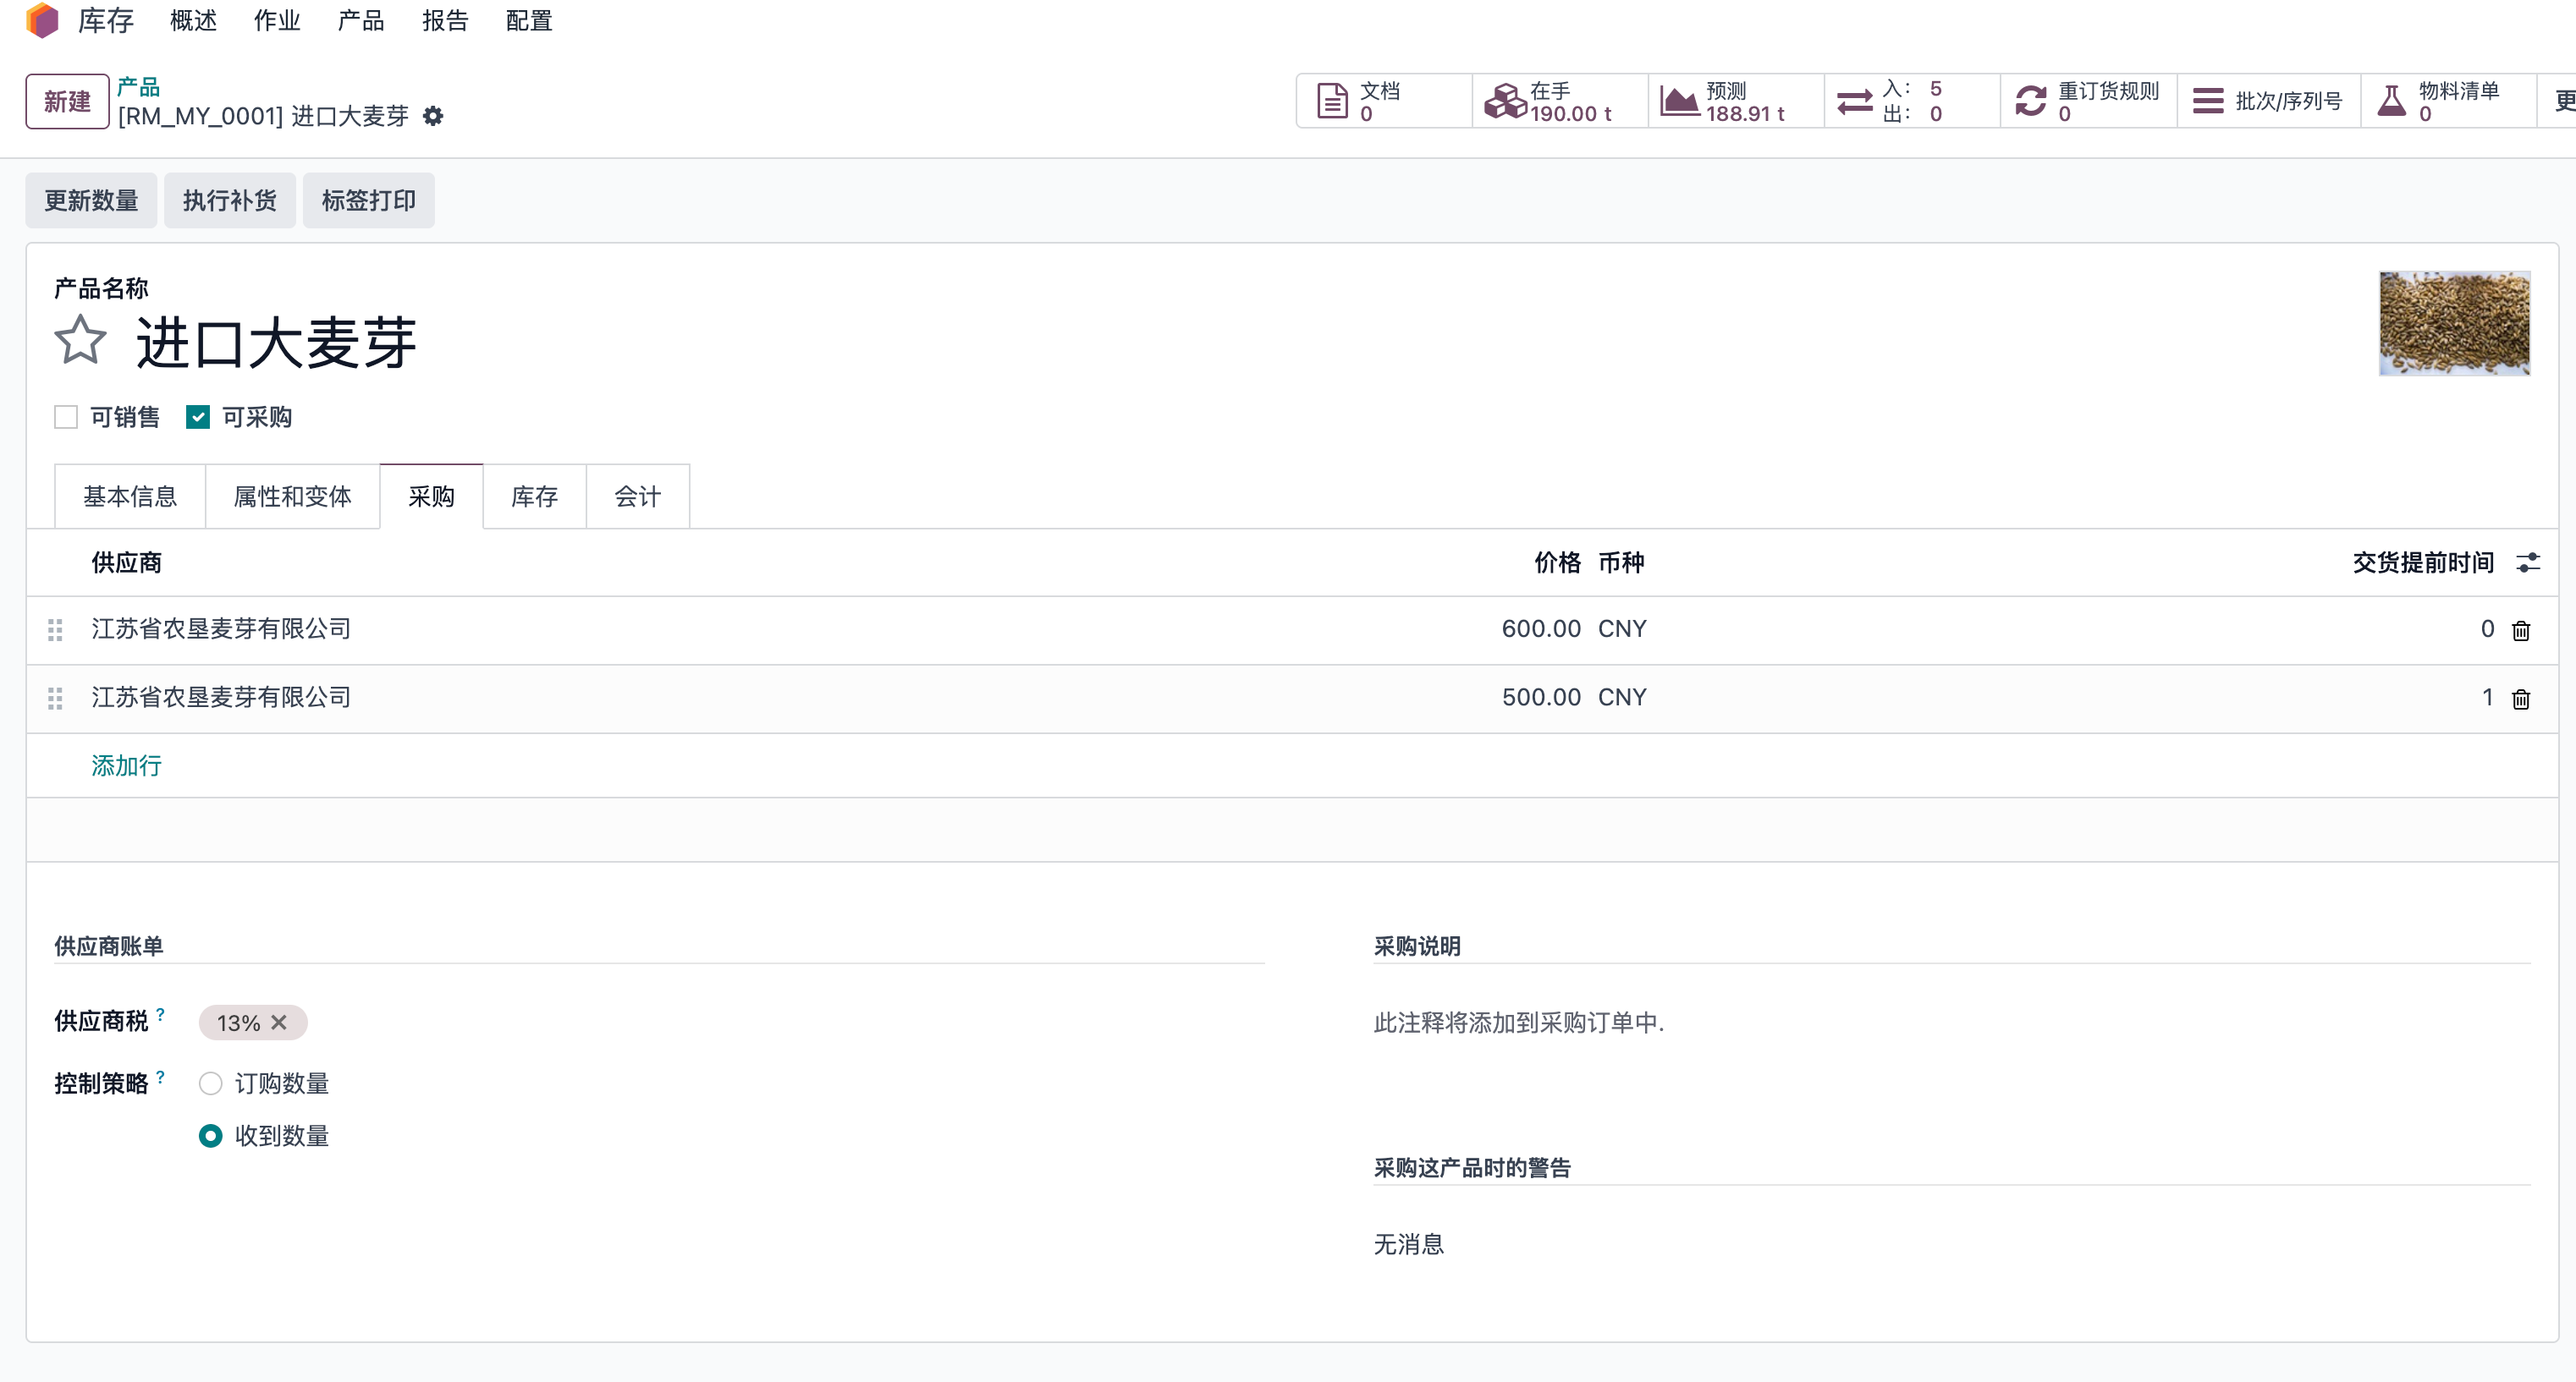This screenshot has width=2576, height=1382.
Task: Click the 执行补货 button
Action: pos(230,200)
